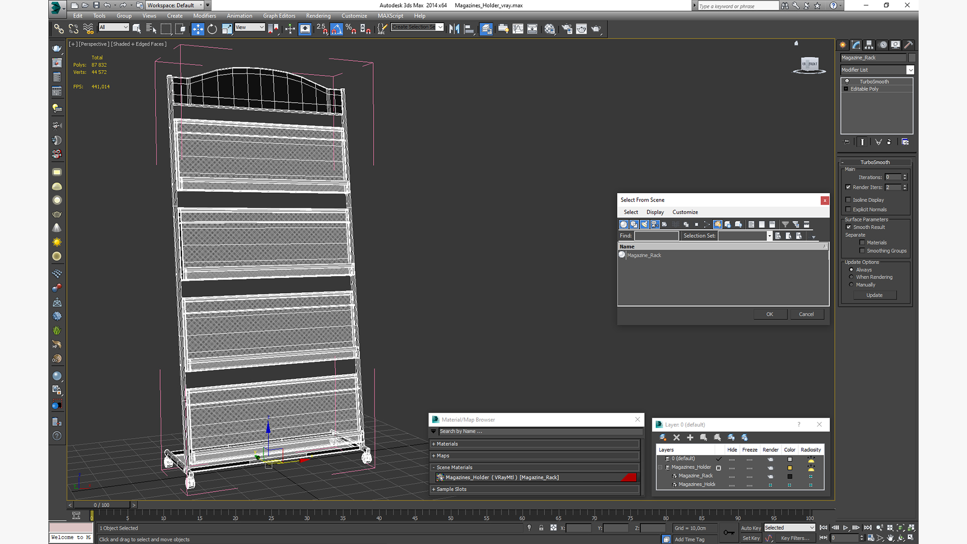Toggle Isolate Display in TurboSmooth panel
Image resolution: width=967 pixels, height=544 pixels.
[848, 199]
